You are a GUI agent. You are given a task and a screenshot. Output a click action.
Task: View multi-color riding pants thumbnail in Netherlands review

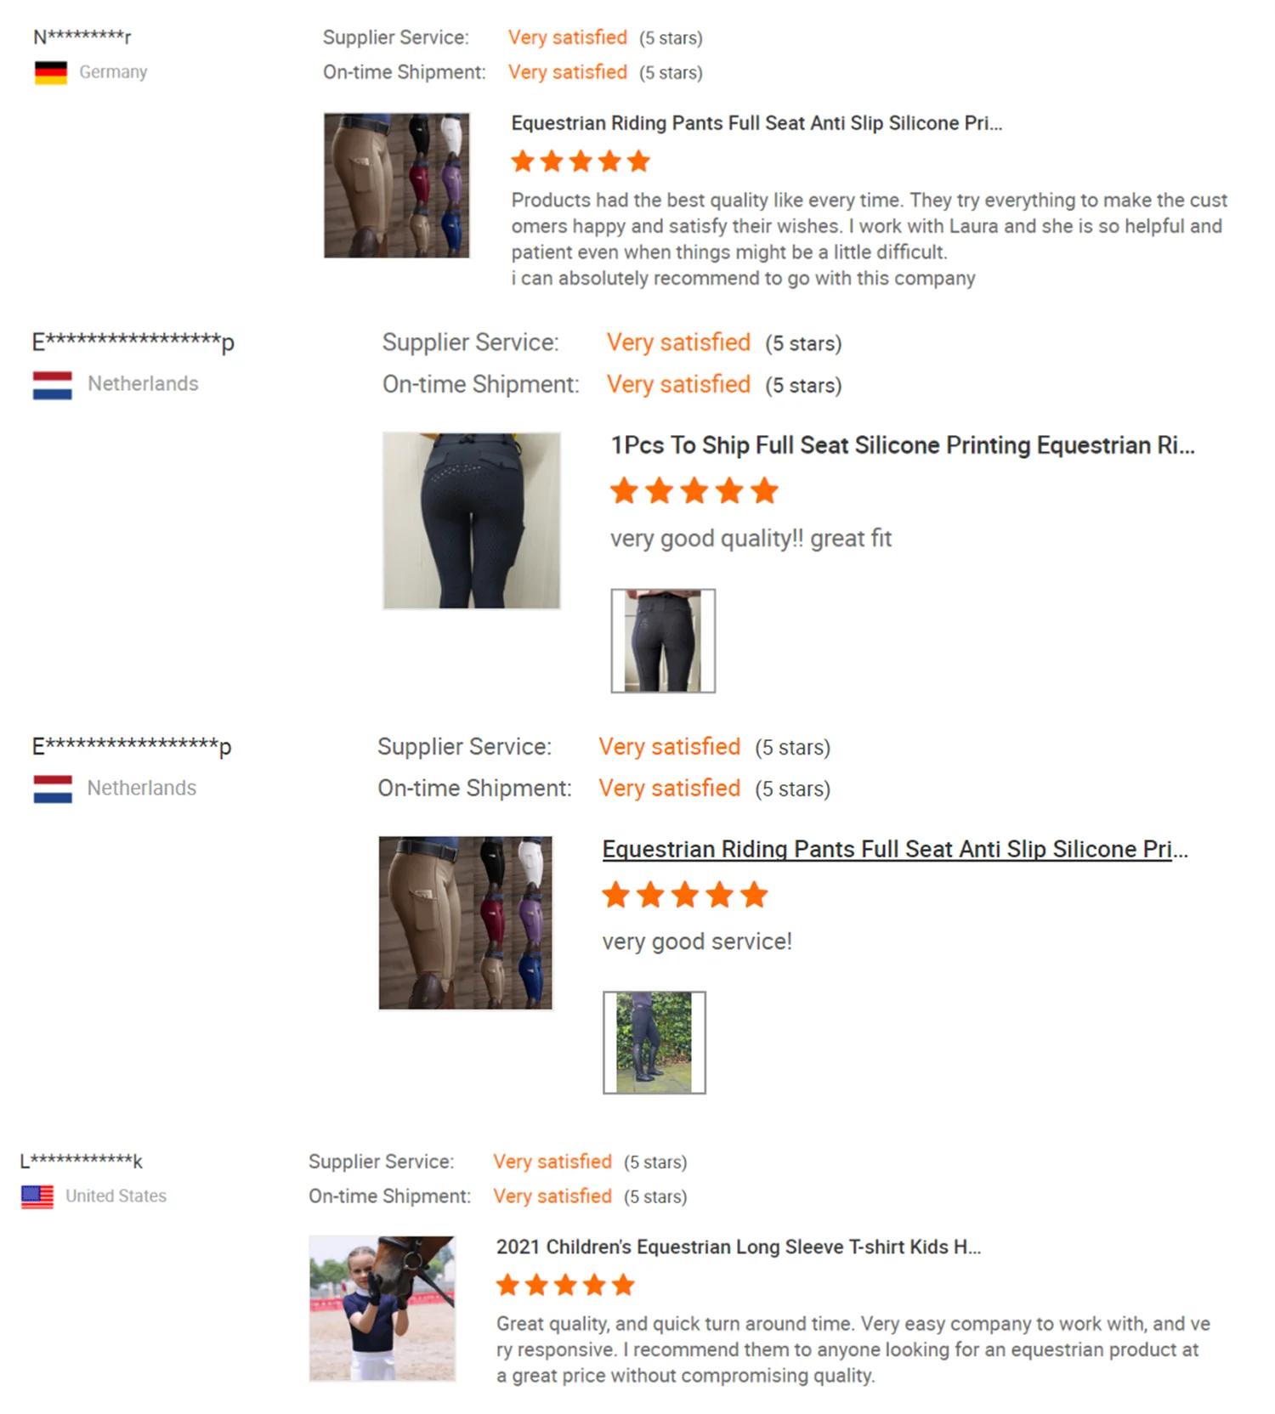pyautogui.click(x=466, y=923)
